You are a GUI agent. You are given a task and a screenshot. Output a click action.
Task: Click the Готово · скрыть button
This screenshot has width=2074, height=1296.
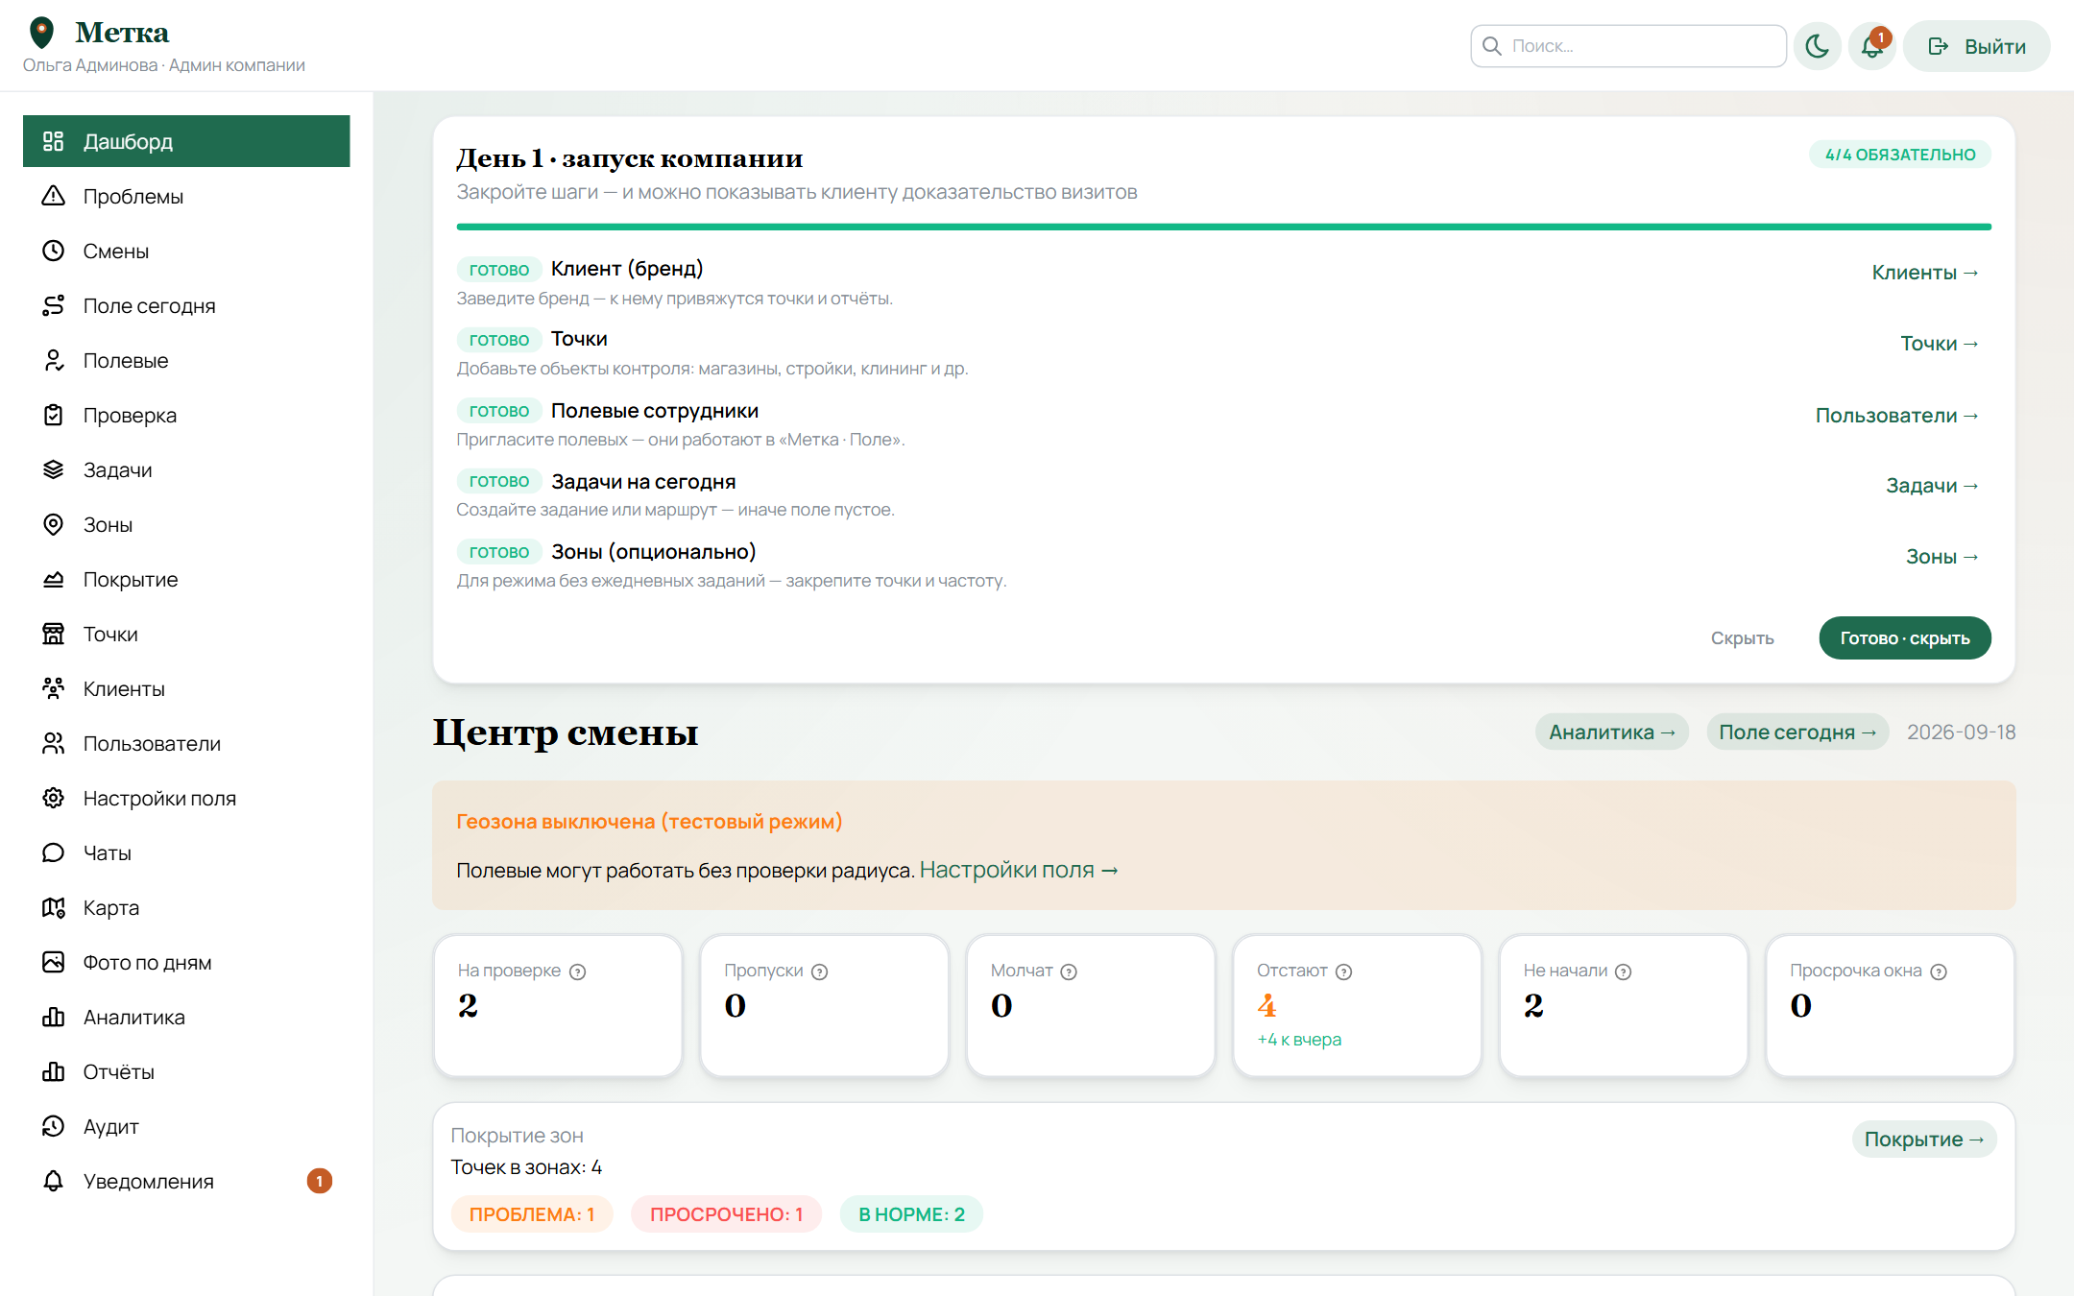[x=1905, y=638]
